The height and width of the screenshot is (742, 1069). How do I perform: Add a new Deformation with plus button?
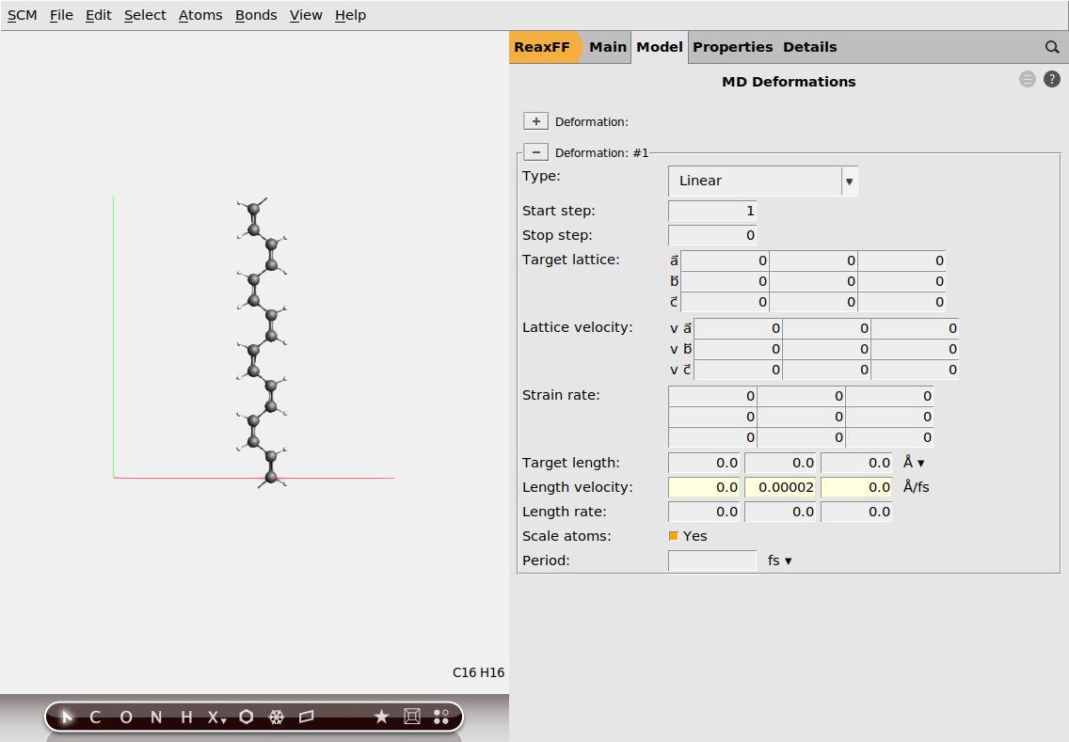[x=535, y=121]
